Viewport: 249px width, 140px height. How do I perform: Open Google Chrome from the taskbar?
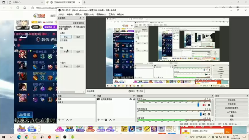[x=26, y=137]
